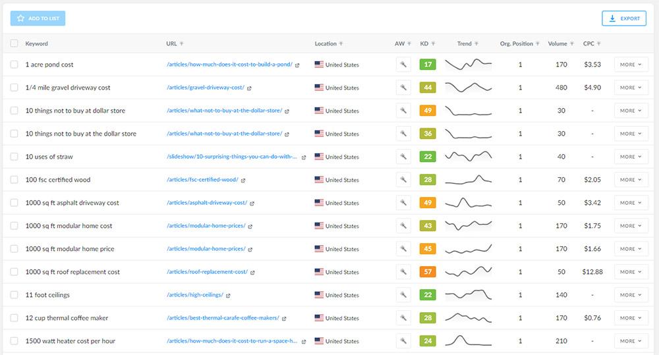Open external link icon beside gravel-driveway-cost URL

(249, 88)
